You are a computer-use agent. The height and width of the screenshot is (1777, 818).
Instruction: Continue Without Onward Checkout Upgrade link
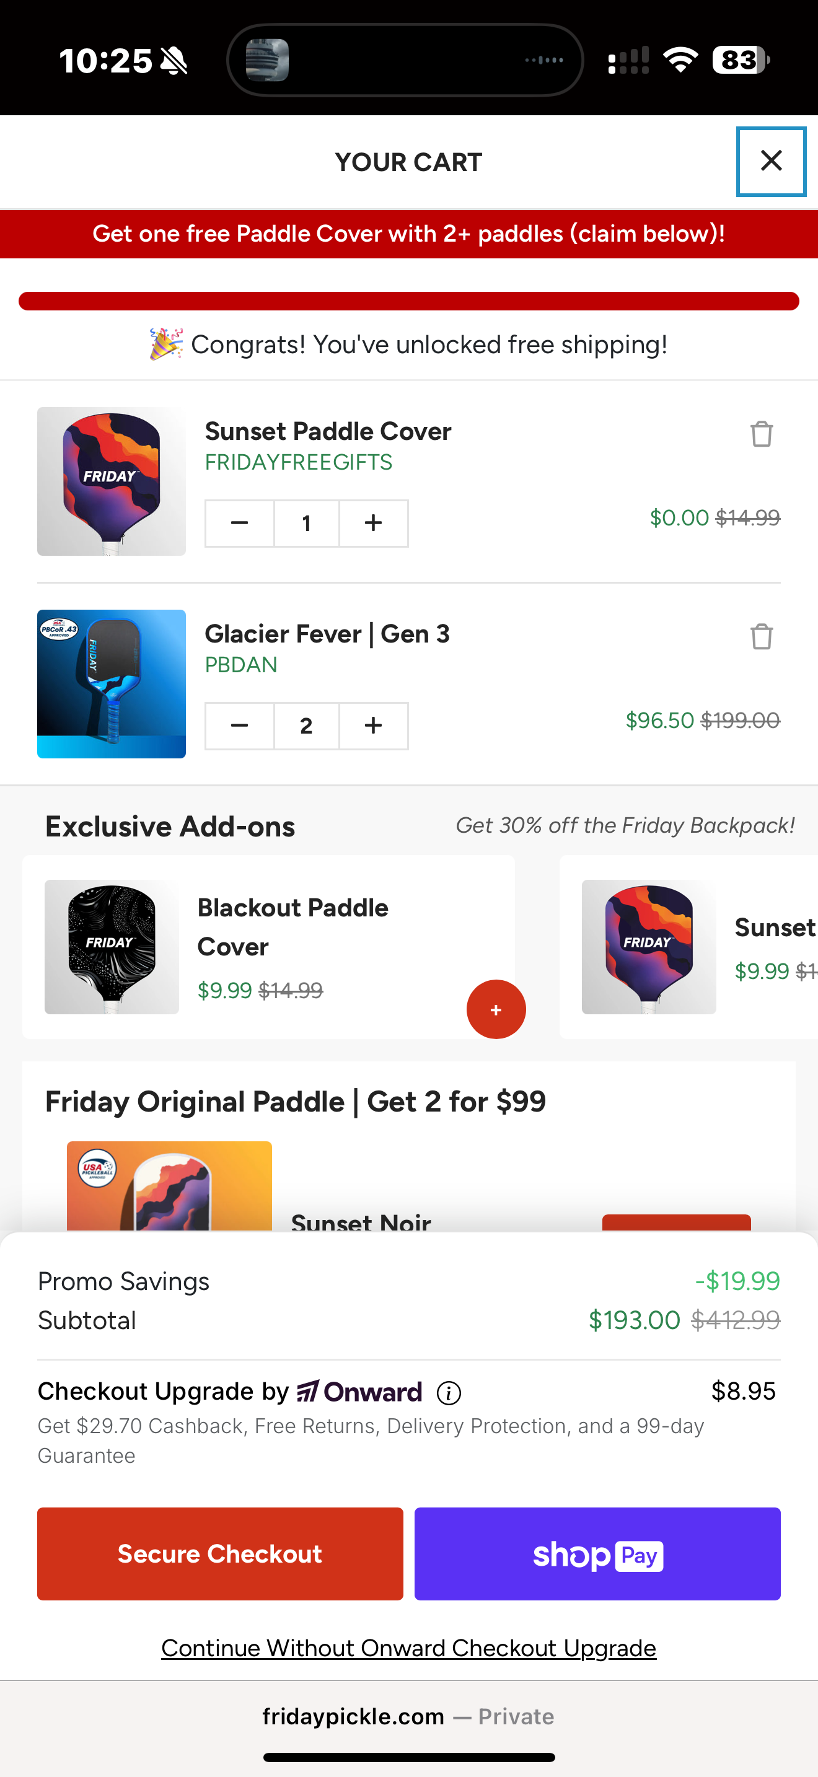point(408,1648)
